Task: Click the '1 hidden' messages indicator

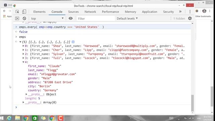Action: [179, 18]
